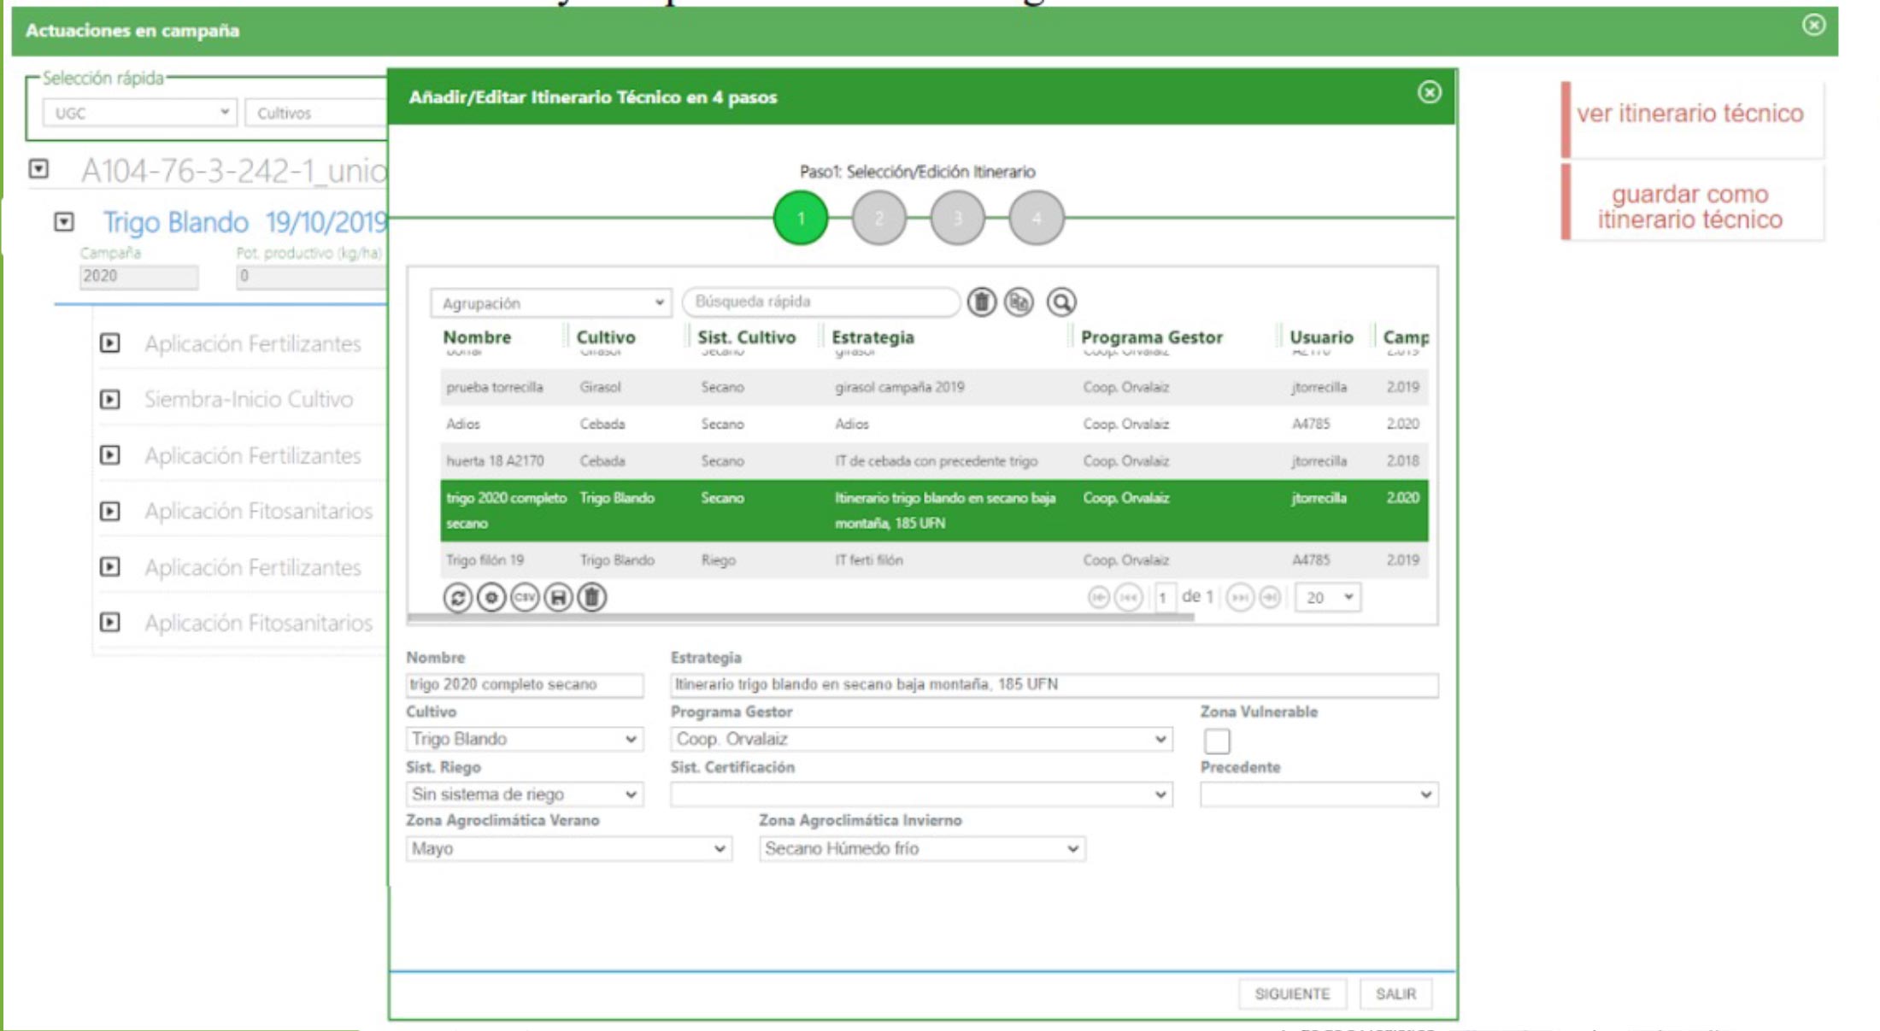Go to next page of the grid
Image resolution: width=1880 pixels, height=1031 pixels.
pyautogui.click(x=1240, y=597)
